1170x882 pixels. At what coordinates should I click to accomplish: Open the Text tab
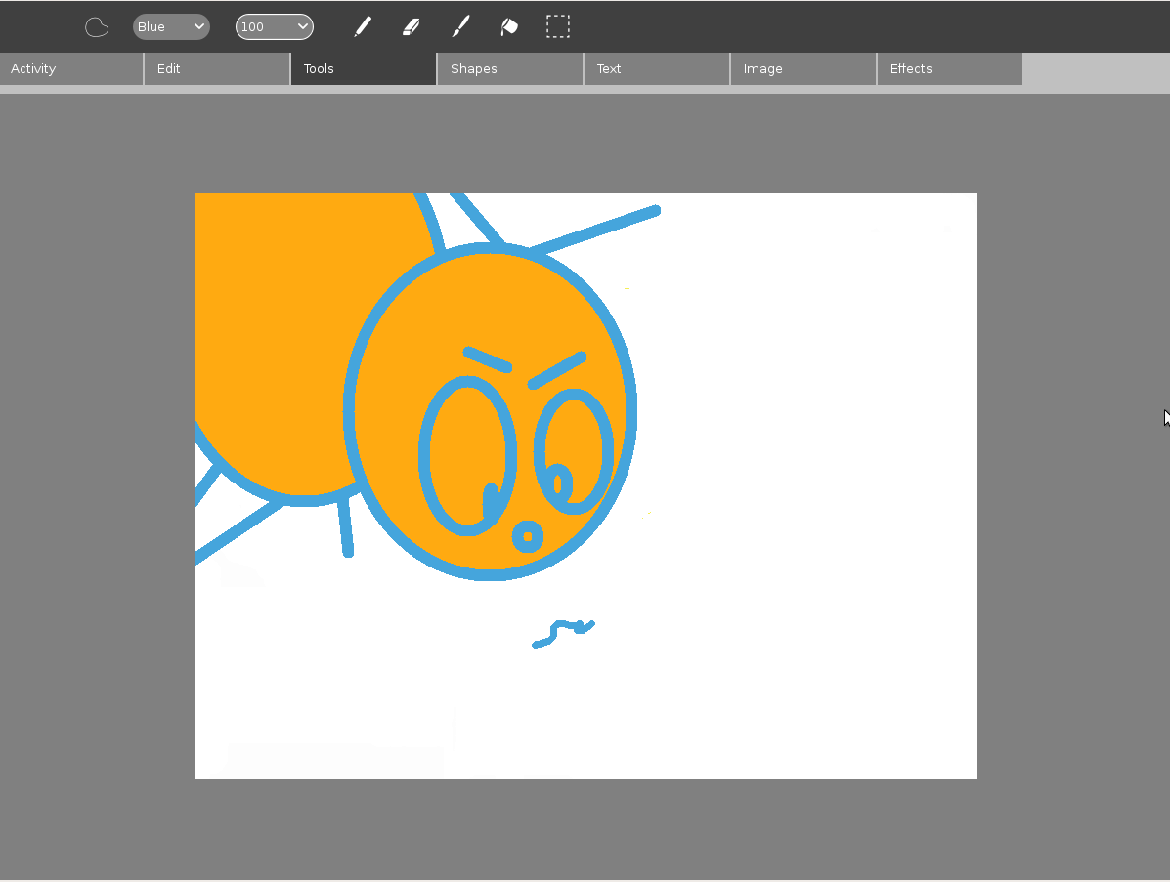click(656, 69)
